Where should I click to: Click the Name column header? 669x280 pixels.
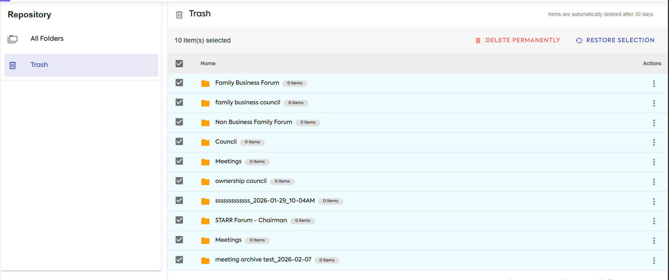208,63
